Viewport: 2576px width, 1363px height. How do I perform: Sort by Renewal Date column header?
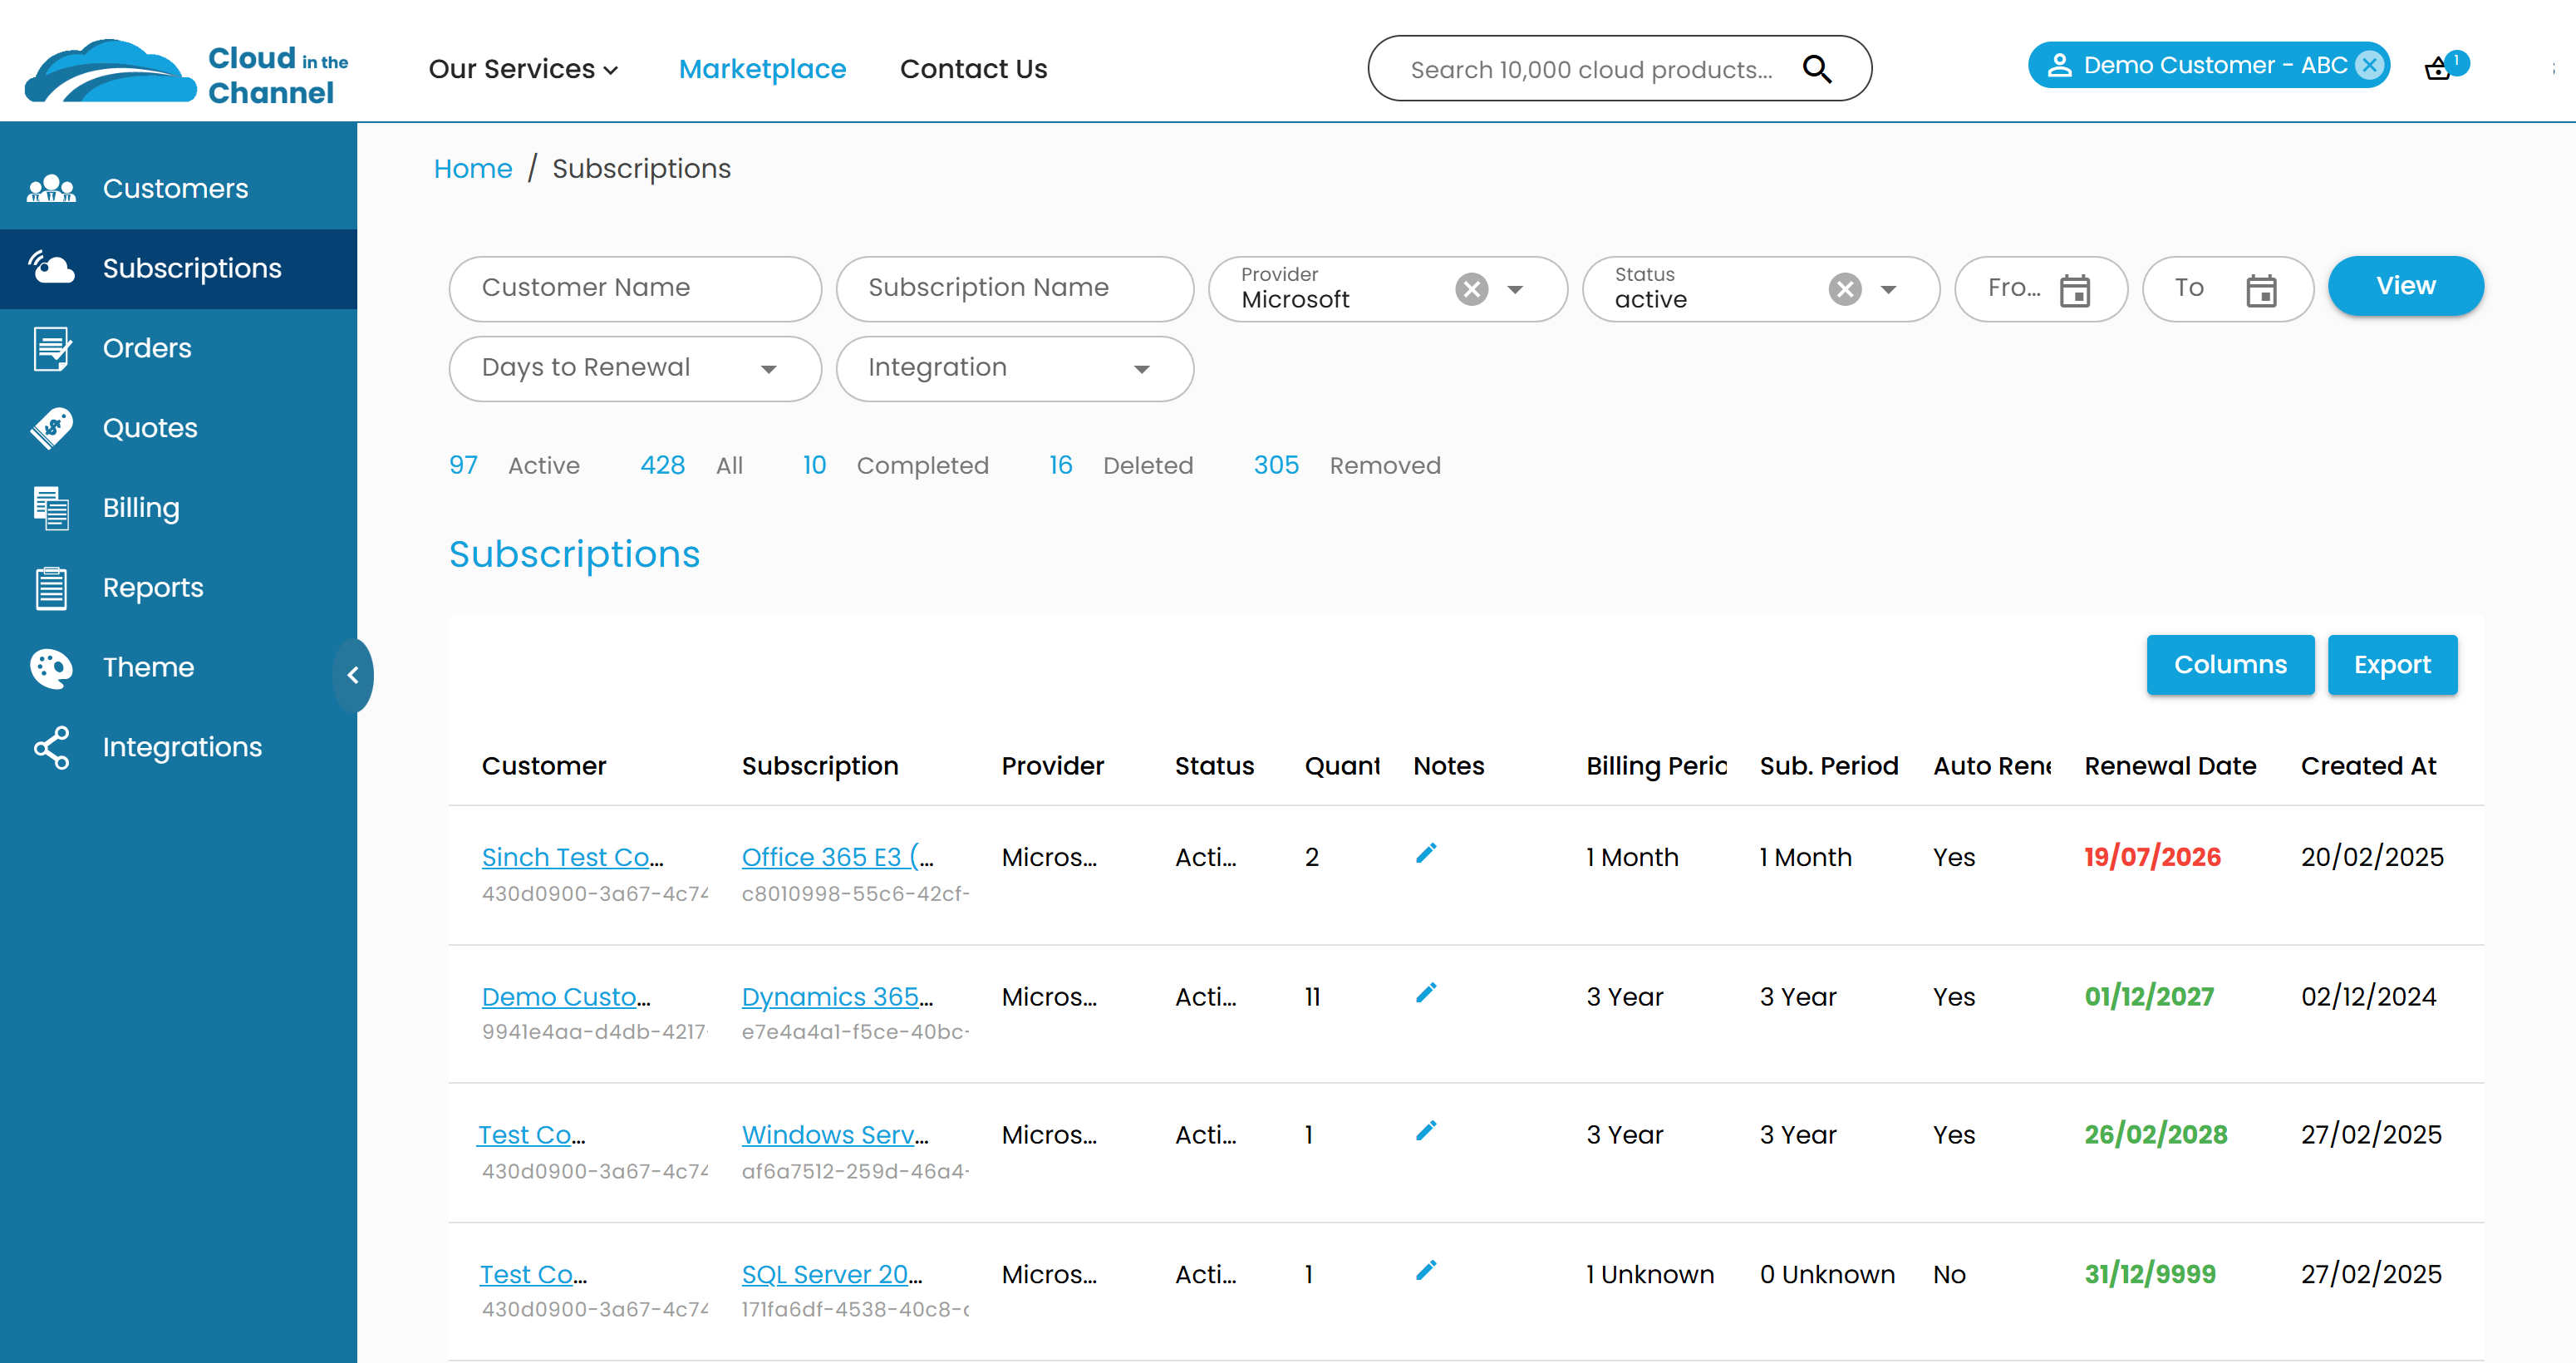(x=2170, y=766)
